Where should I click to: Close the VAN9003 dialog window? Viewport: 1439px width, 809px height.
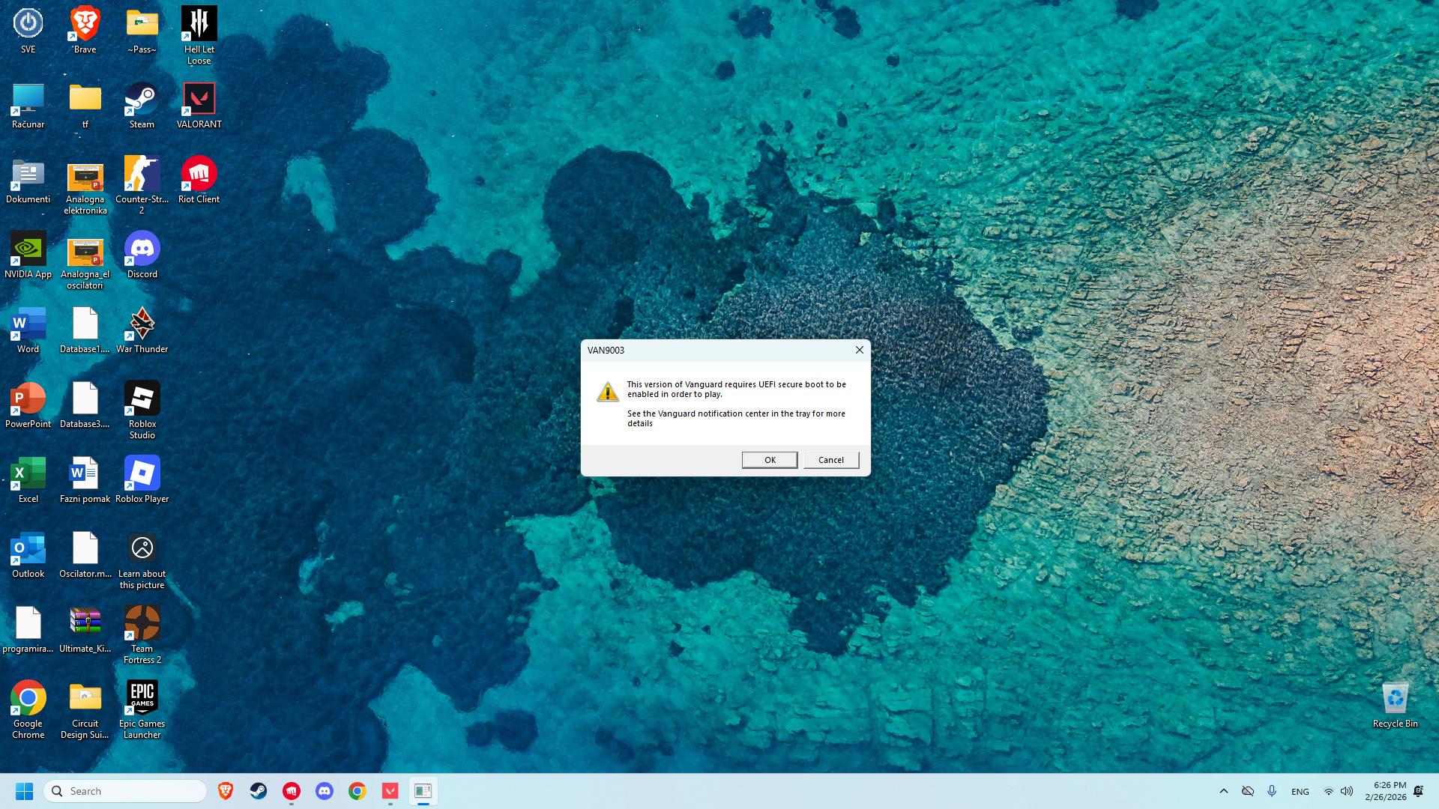click(860, 350)
